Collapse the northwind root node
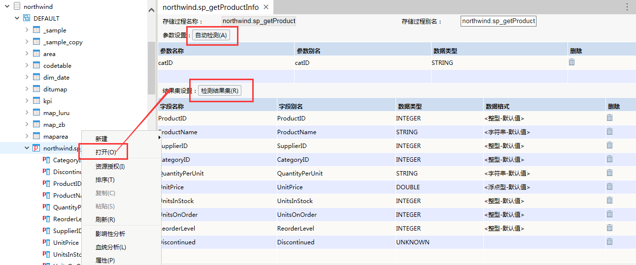This screenshot has height=265, width=636. pyautogui.click(x=7, y=6)
